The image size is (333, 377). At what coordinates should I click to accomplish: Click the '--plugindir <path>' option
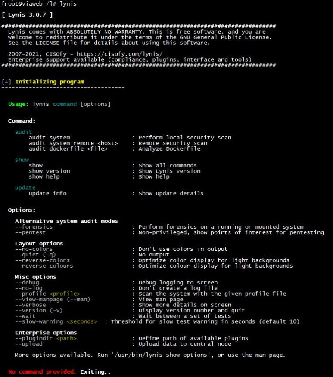(x=46, y=339)
